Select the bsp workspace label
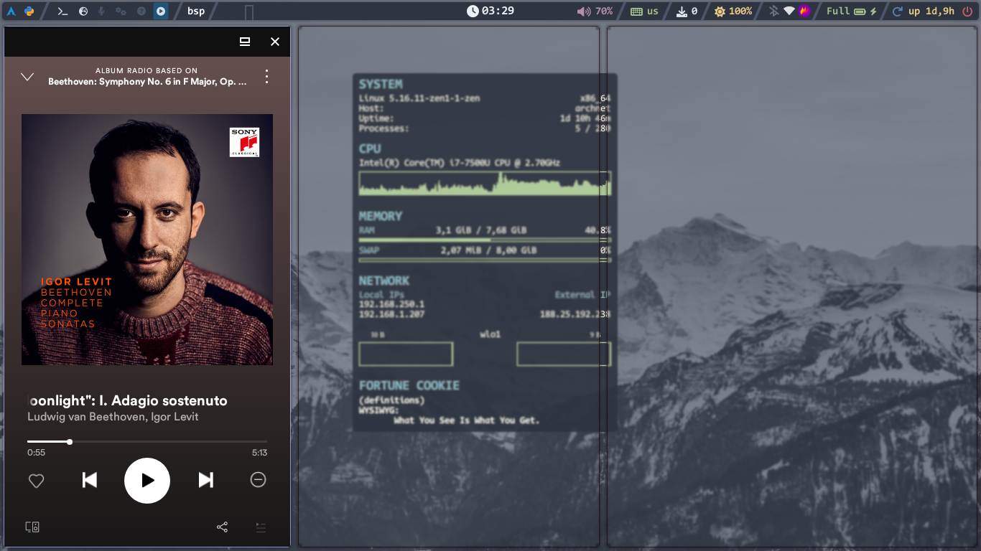Screen dimensions: 981x551 click(x=195, y=11)
